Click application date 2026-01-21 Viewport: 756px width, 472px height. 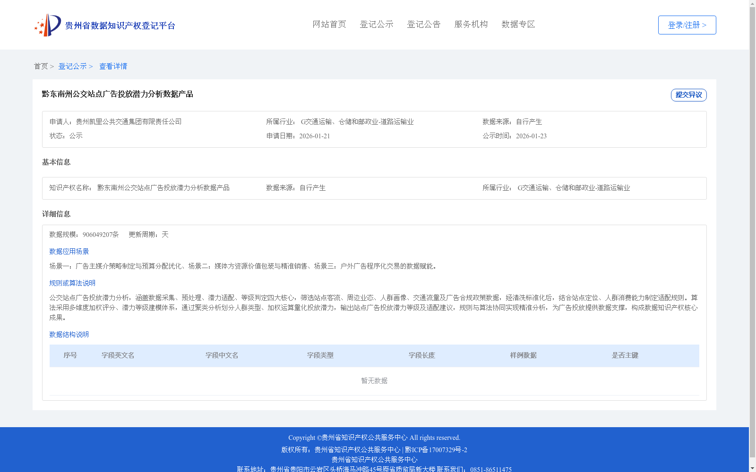315,136
